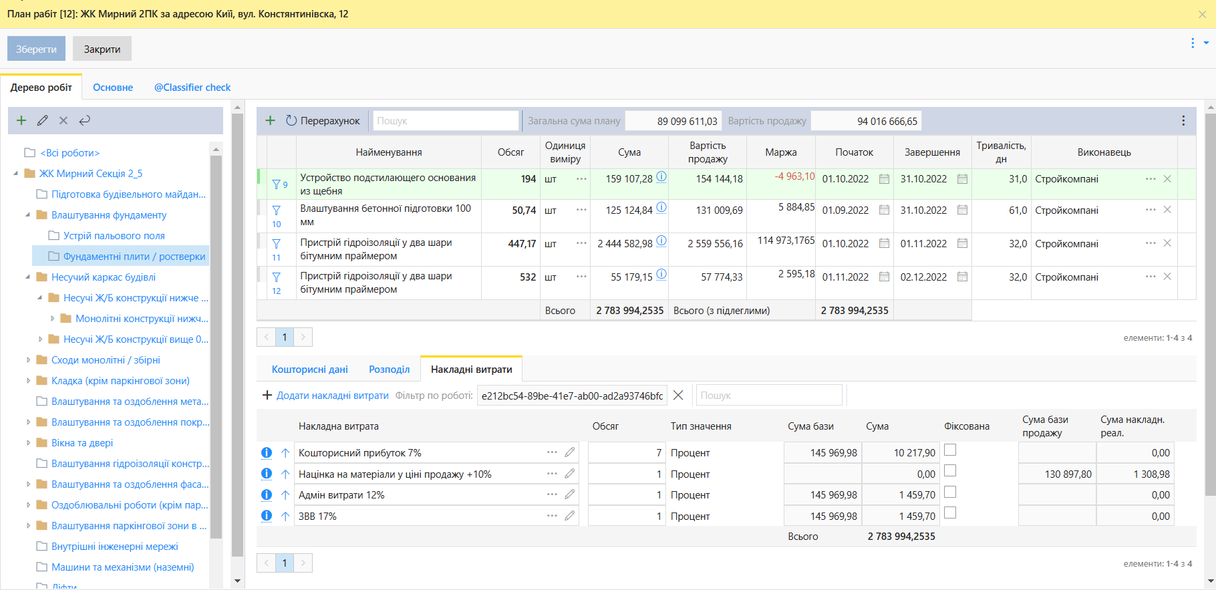Open the top-right page options menu
Viewport: 1216px width, 590px height.
tap(1193, 43)
